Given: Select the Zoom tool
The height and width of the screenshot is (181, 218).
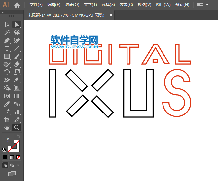Looking at the screenshot, I should point(17,128).
